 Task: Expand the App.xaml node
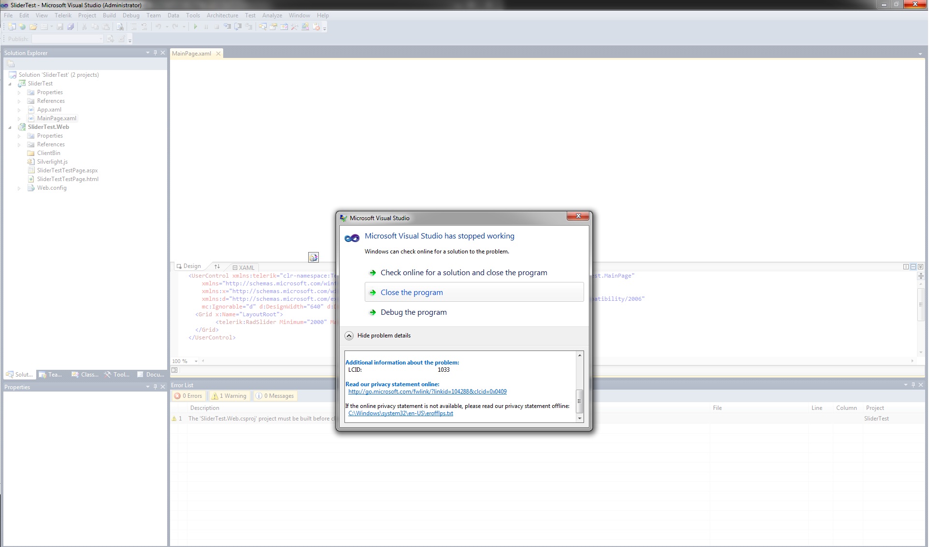(19, 110)
